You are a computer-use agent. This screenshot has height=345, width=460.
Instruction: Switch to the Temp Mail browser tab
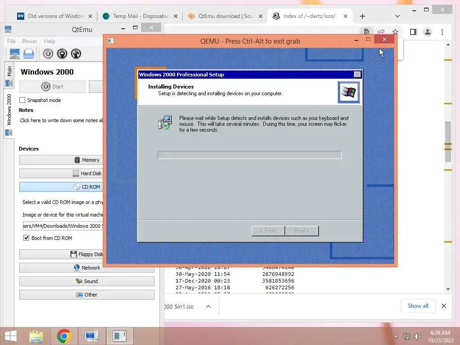click(140, 16)
